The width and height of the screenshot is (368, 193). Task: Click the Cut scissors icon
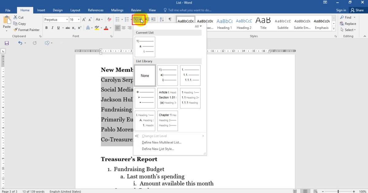coord(15,17)
